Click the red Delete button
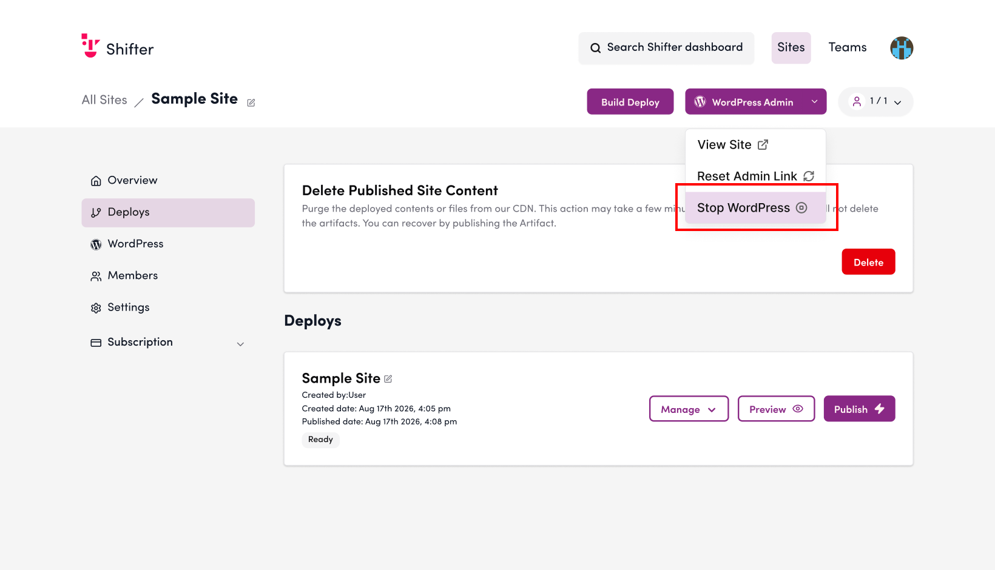 (x=868, y=262)
